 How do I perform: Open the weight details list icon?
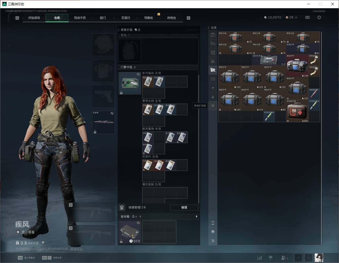click(x=43, y=243)
